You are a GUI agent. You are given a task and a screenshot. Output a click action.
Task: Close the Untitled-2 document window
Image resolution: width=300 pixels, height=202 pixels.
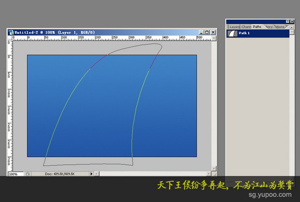(213, 32)
